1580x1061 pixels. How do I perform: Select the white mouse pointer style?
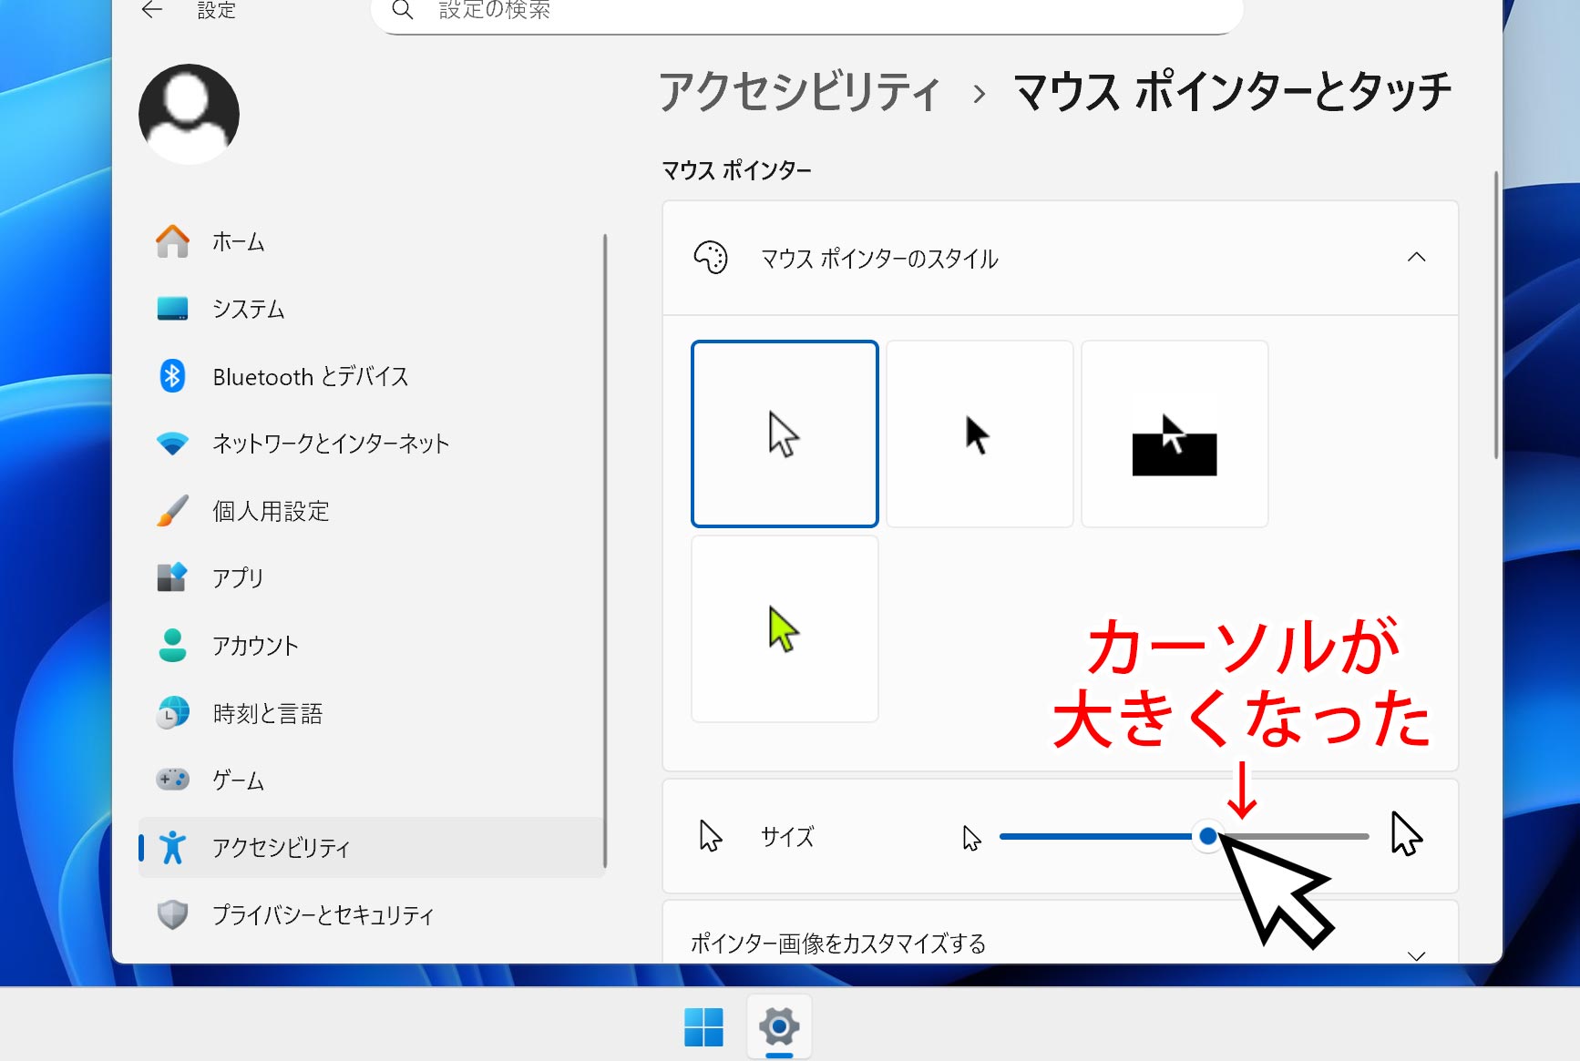coord(785,434)
